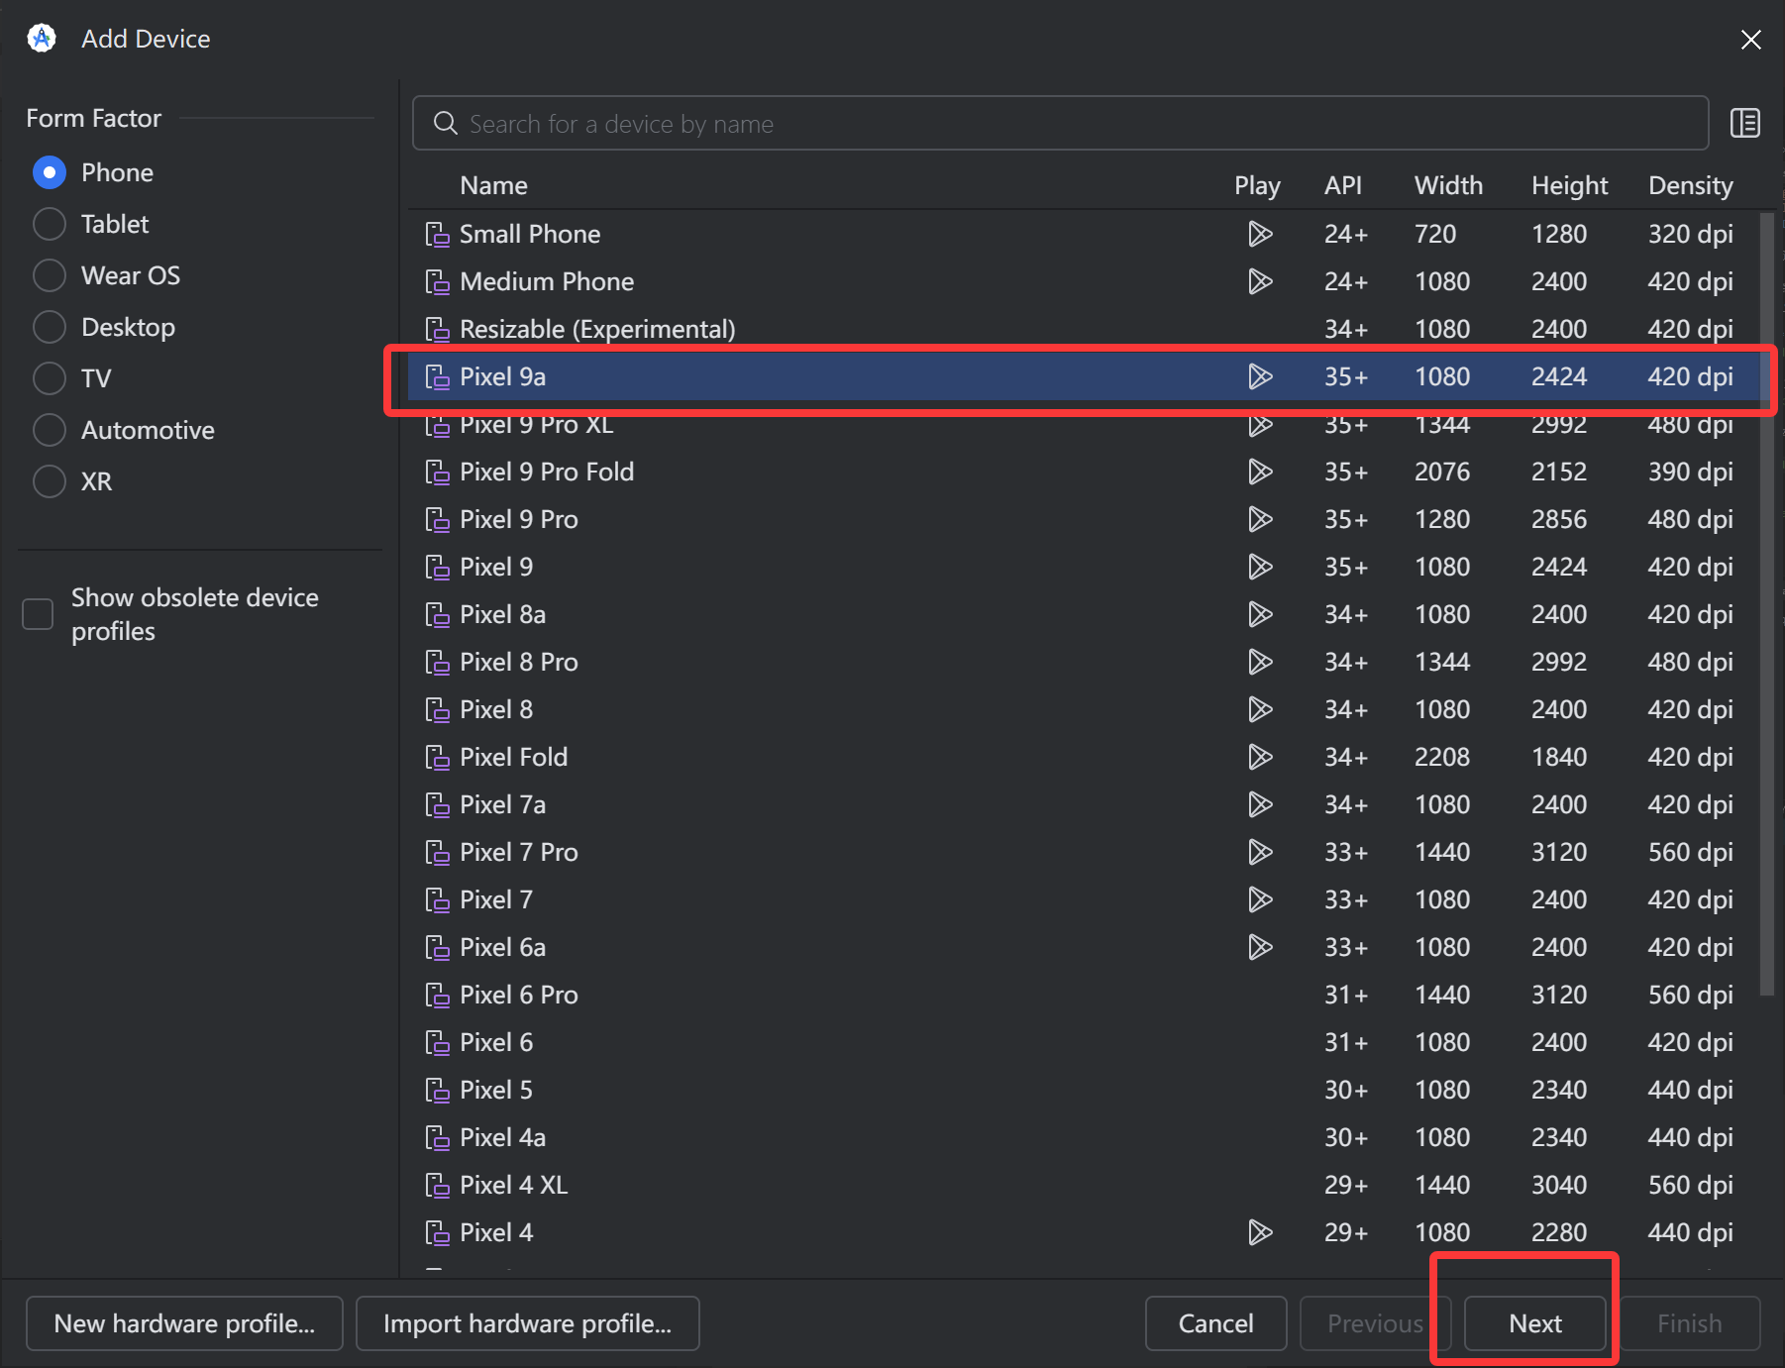Click the Play Store icon for Pixel 9a
Image resolution: width=1785 pixels, height=1368 pixels.
(1260, 376)
